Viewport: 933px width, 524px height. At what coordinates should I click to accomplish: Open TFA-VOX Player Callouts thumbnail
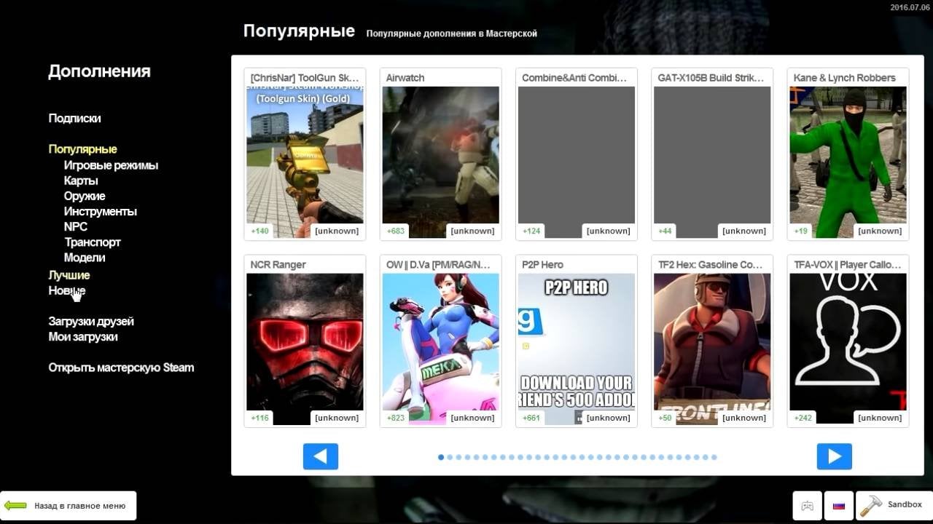848,349
